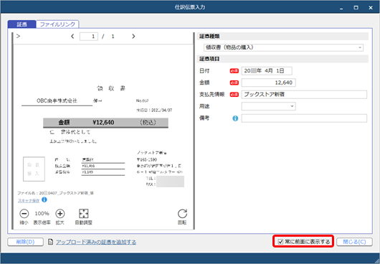Expand the side panel with the > arrow

18,36
